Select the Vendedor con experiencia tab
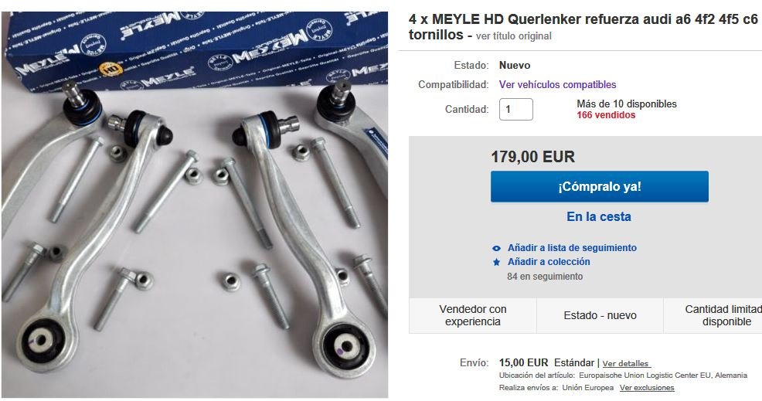 point(473,315)
